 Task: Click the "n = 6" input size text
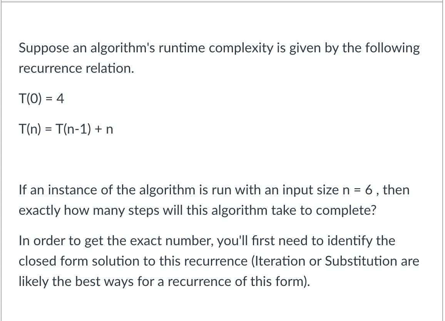[358, 190]
